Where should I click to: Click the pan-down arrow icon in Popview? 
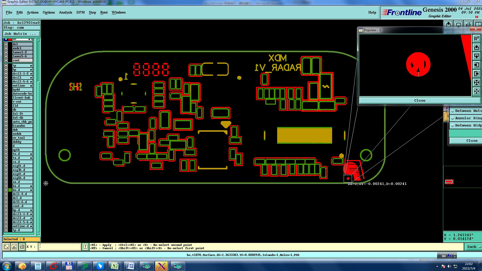(x=476, y=56)
